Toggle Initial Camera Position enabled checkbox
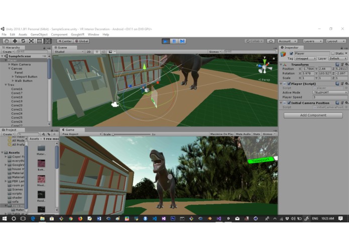Image resolution: width=349 pixels, height=248 pixels. pos(289,103)
